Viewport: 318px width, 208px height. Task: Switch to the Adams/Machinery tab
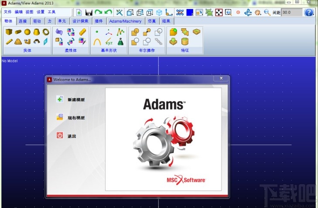[x=125, y=21]
